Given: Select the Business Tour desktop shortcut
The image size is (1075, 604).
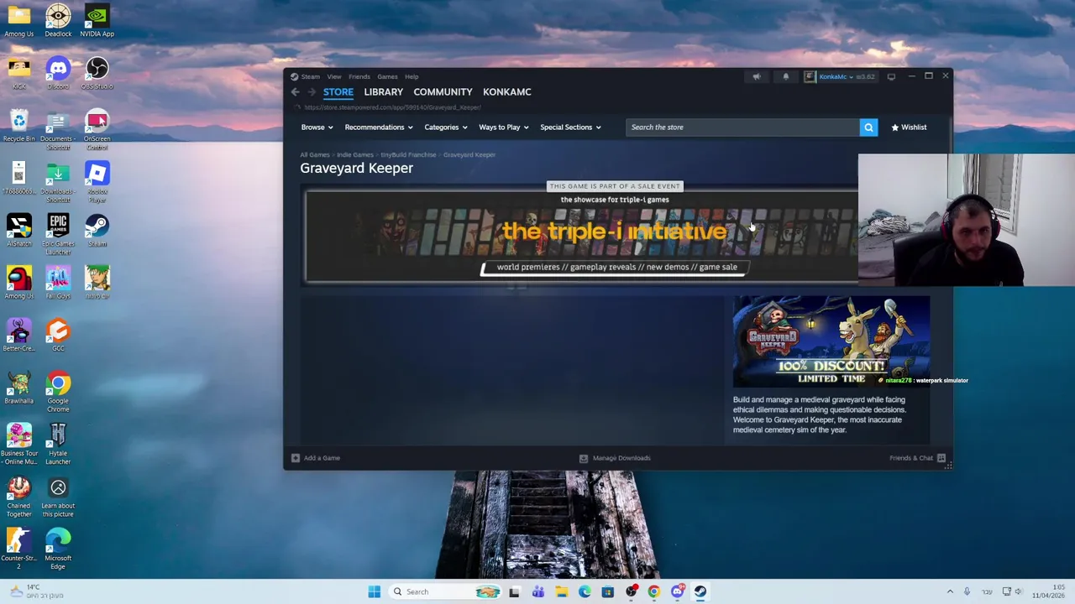Looking at the screenshot, I should tap(18, 445).
